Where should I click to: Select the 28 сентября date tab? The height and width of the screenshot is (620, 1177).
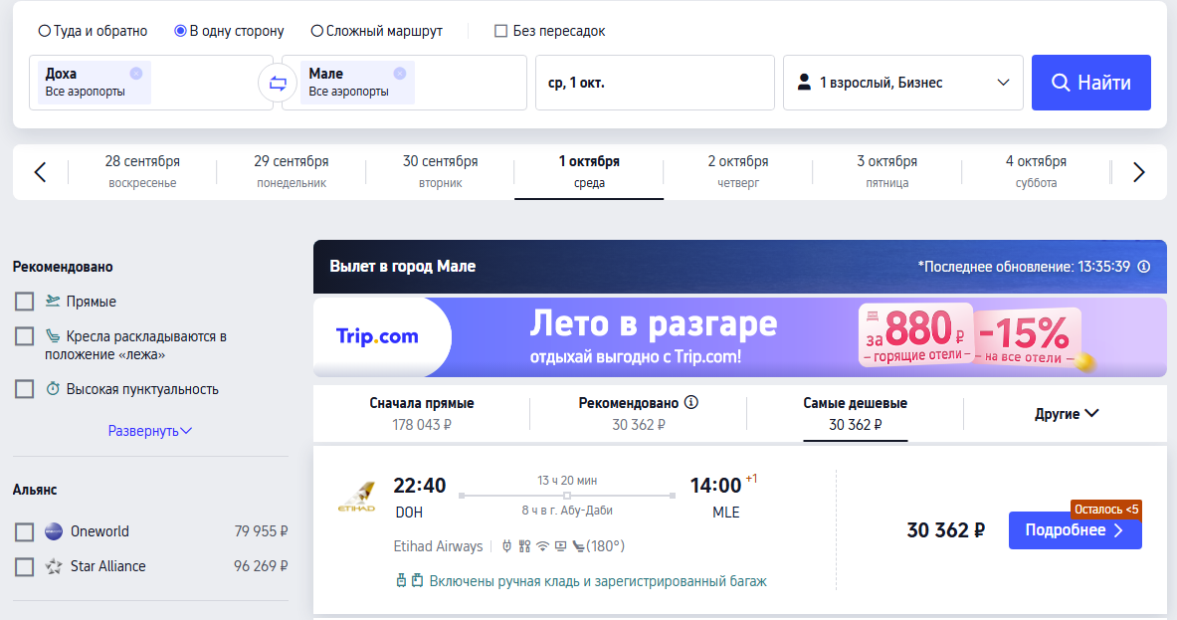pos(142,172)
